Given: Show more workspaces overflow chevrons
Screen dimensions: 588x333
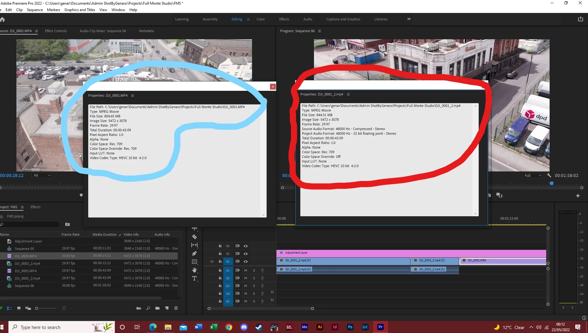Looking at the screenshot, I should tap(409, 19).
